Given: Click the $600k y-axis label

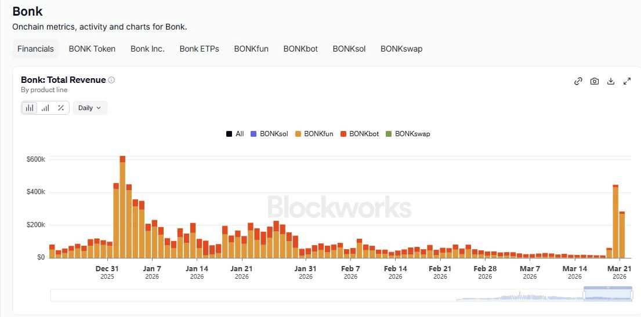Looking at the screenshot, I should pos(36,159).
